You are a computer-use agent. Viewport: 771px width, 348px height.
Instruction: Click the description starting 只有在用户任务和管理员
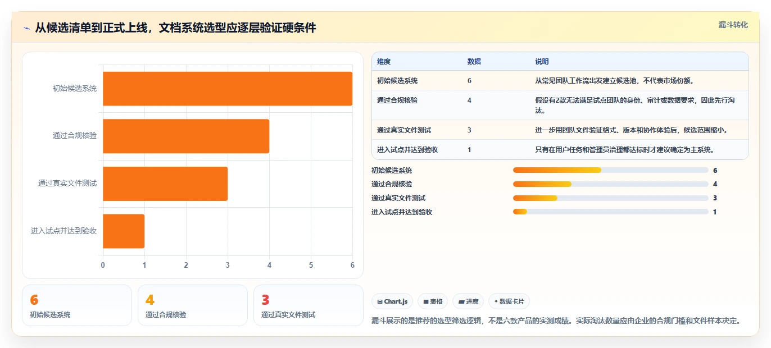(624, 150)
